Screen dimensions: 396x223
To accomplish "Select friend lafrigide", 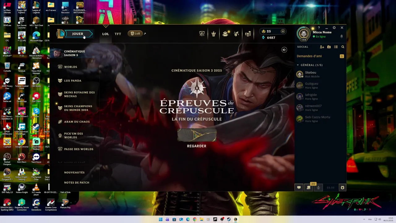I will coord(320,97).
